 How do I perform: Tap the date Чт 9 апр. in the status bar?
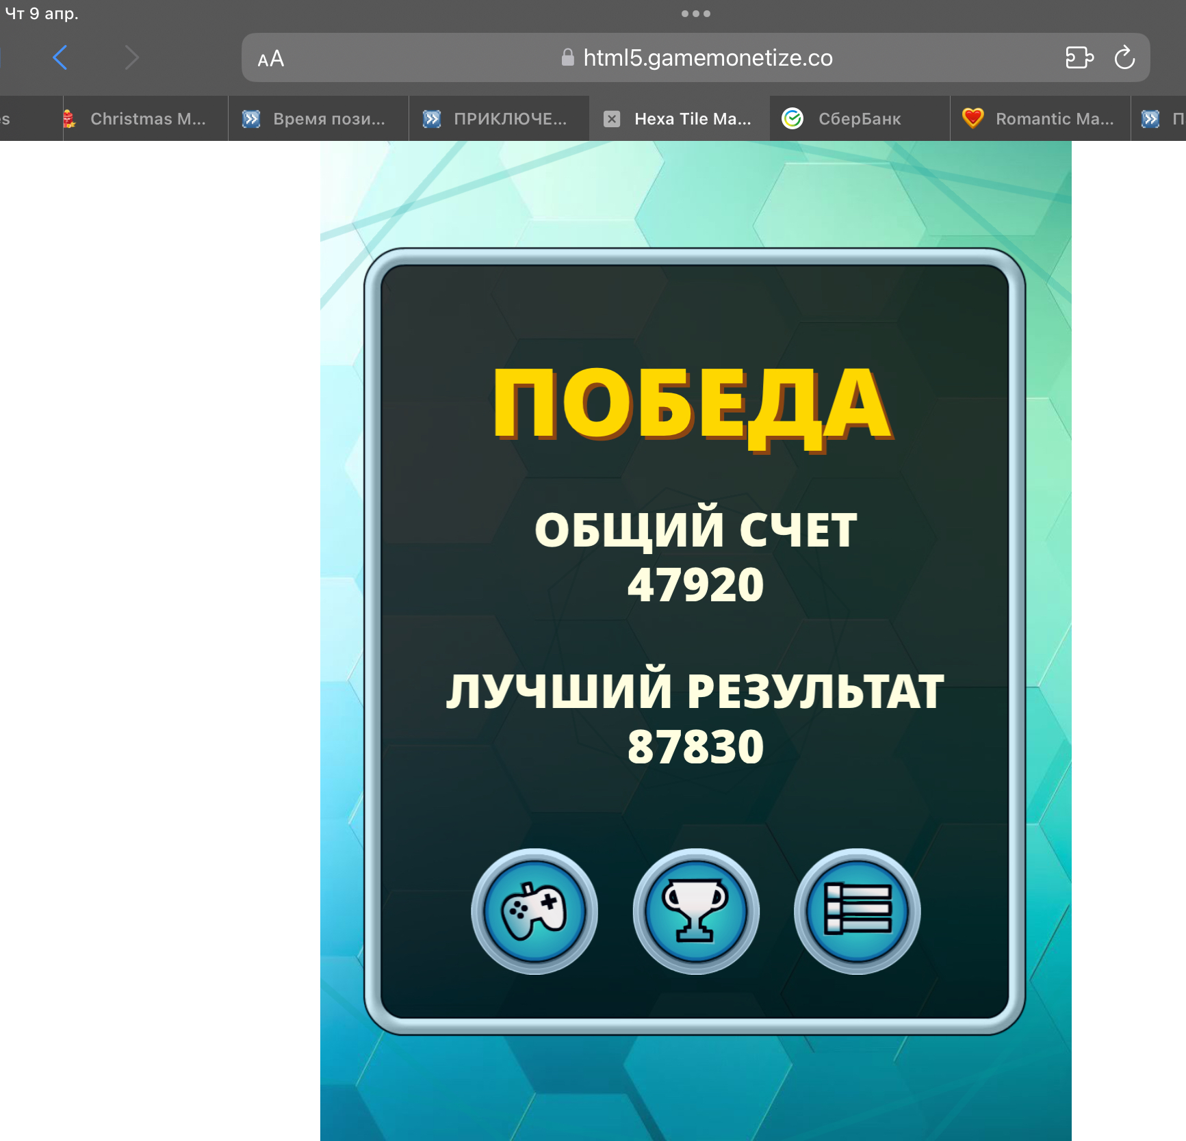[42, 12]
